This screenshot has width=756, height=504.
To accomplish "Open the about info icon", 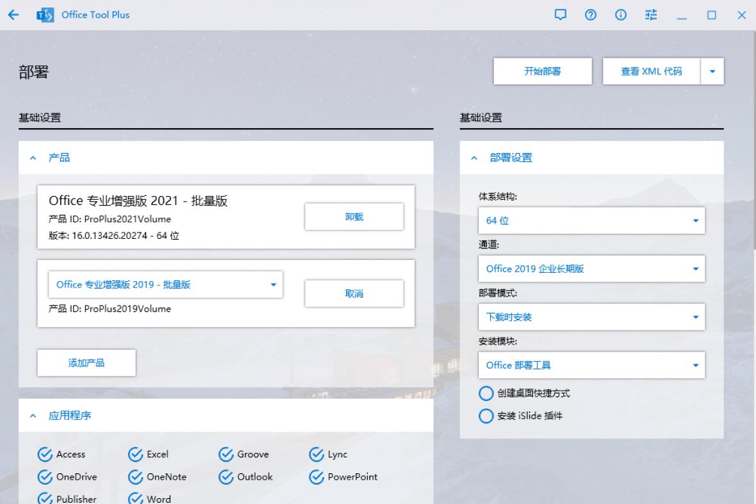I will [x=621, y=15].
